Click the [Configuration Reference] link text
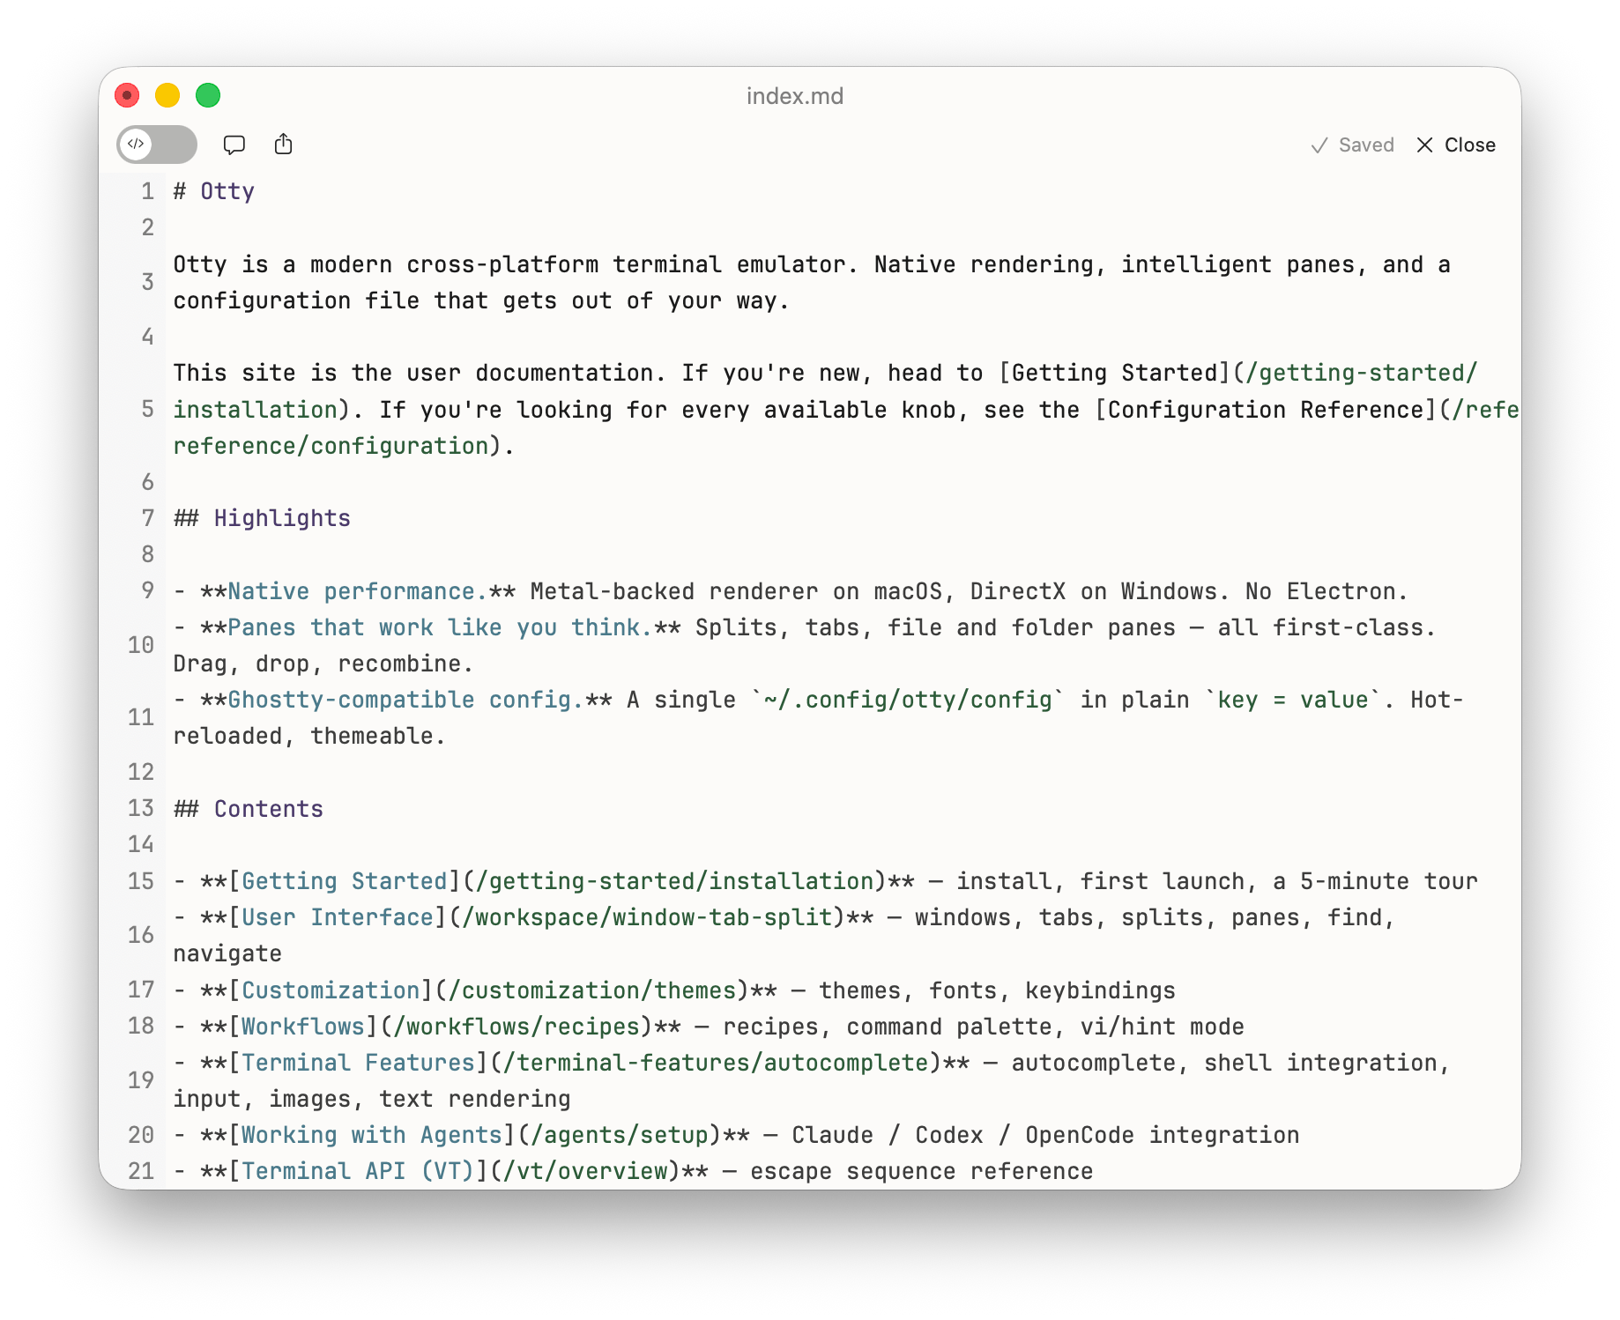1620x1320 pixels. click(x=1266, y=410)
